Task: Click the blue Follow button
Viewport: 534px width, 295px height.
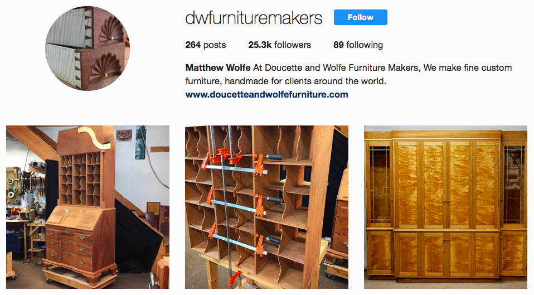Action: [x=360, y=17]
